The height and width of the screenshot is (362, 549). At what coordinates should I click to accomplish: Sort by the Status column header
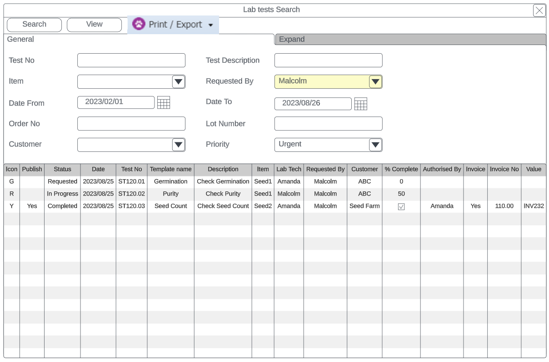tap(62, 169)
